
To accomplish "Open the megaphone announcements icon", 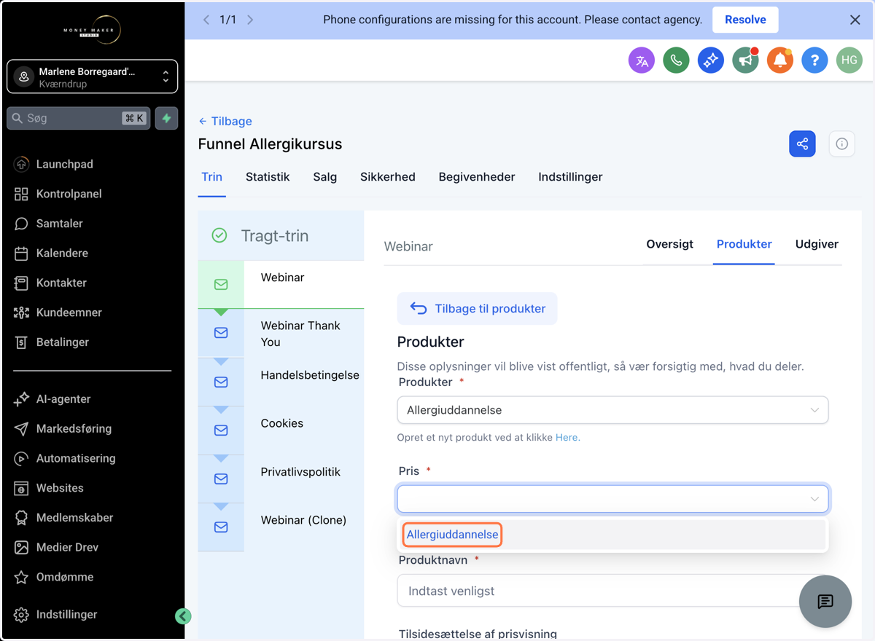I will tap(745, 60).
